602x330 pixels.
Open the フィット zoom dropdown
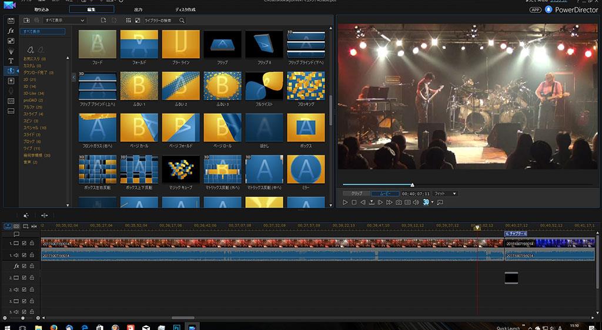[x=445, y=194]
